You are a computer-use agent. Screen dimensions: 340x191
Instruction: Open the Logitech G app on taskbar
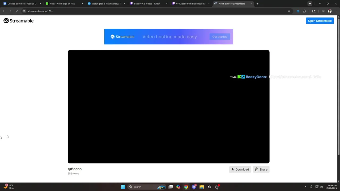click(x=209, y=187)
